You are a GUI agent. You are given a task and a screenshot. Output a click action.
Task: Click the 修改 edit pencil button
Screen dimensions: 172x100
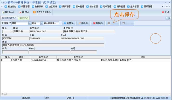point(83,23)
